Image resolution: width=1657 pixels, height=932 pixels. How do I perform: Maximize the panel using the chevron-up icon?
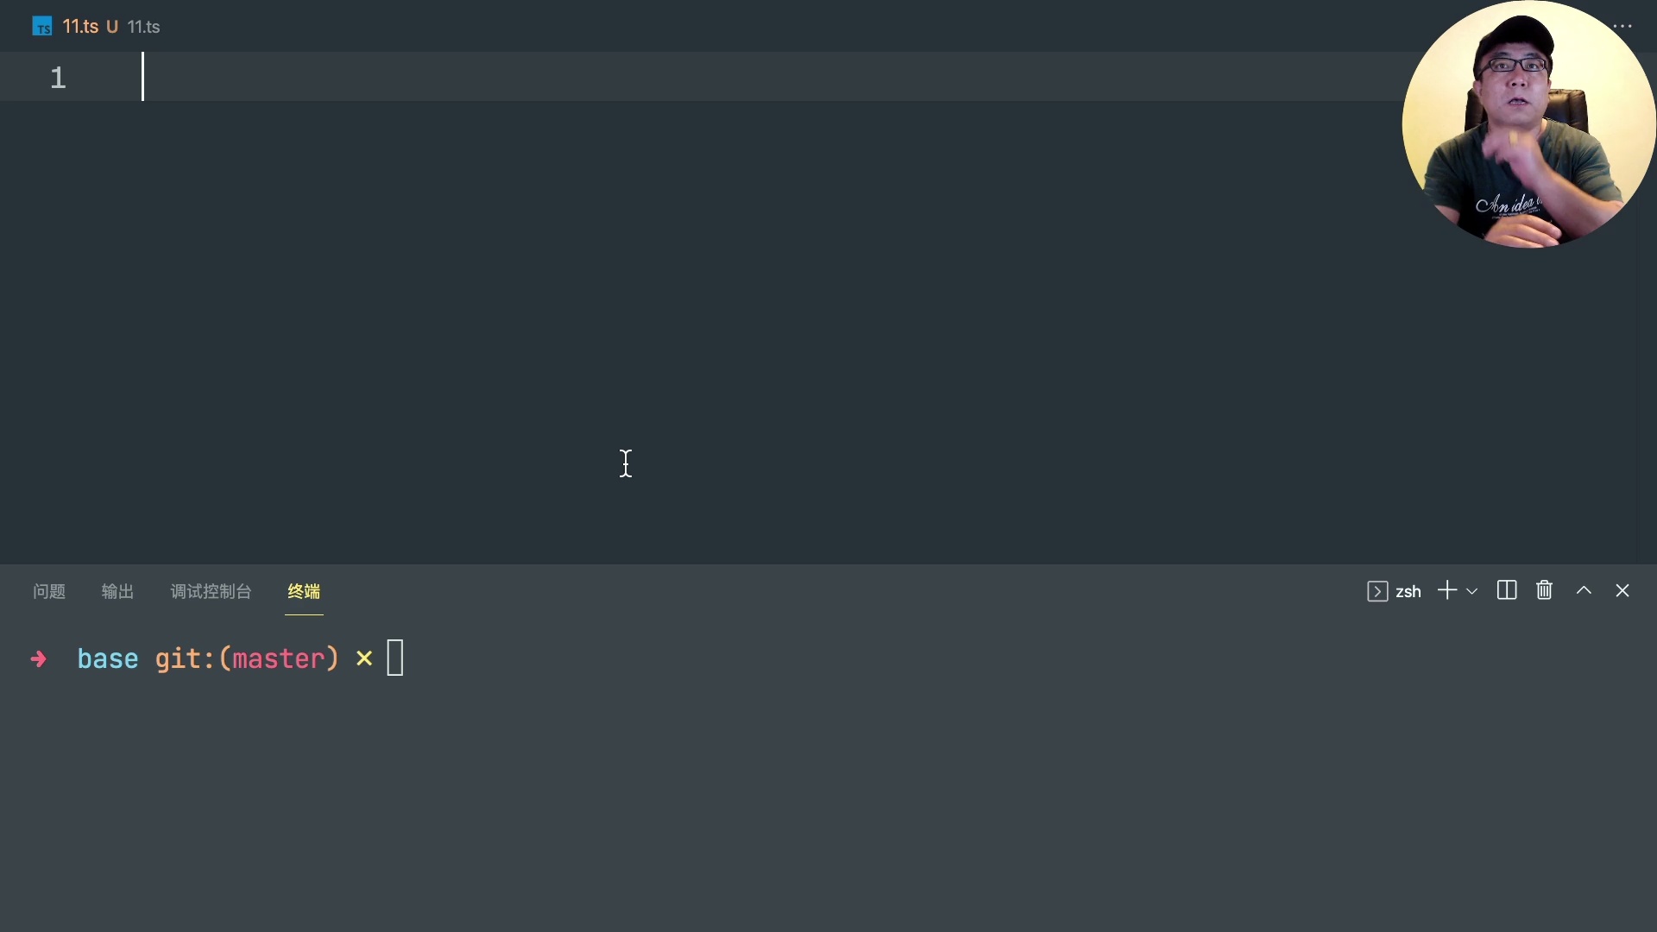pyautogui.click(x=1584, y=591)
